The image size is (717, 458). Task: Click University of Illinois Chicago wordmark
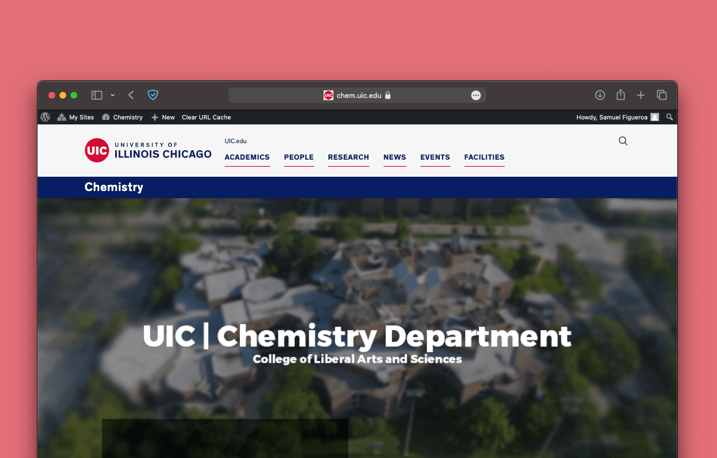(x=163, y=150)
